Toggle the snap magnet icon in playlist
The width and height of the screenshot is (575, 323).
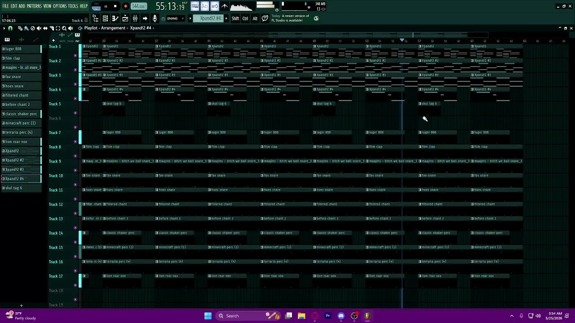click(x=10, y=28)
